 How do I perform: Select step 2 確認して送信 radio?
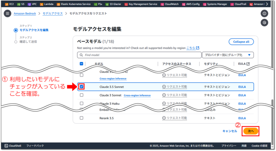[x=16, y=42]
